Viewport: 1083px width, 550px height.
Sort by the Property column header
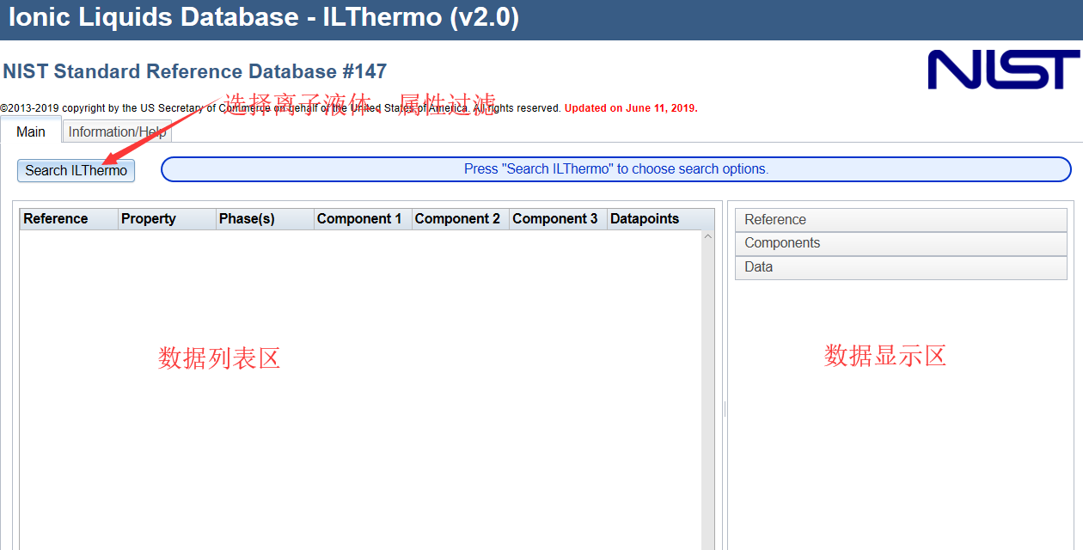(x=167, y=219)
